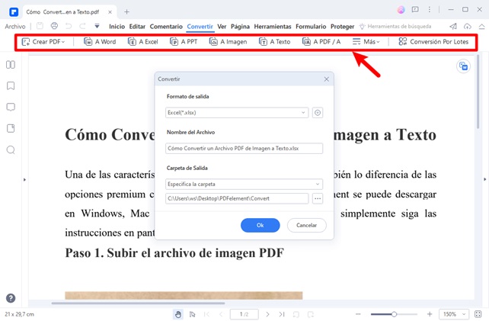Click the help question mark icon
489x321 pixels.
(x=11, y=298)
